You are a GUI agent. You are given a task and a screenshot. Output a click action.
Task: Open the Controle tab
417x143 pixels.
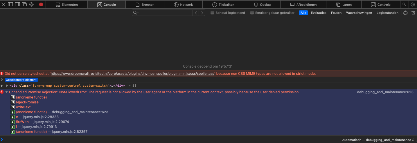click(x=381, y=5)
